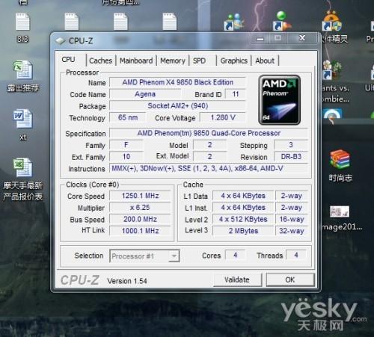Click the Revision value DR-B3
374x337 pixels.
[291, 157]
